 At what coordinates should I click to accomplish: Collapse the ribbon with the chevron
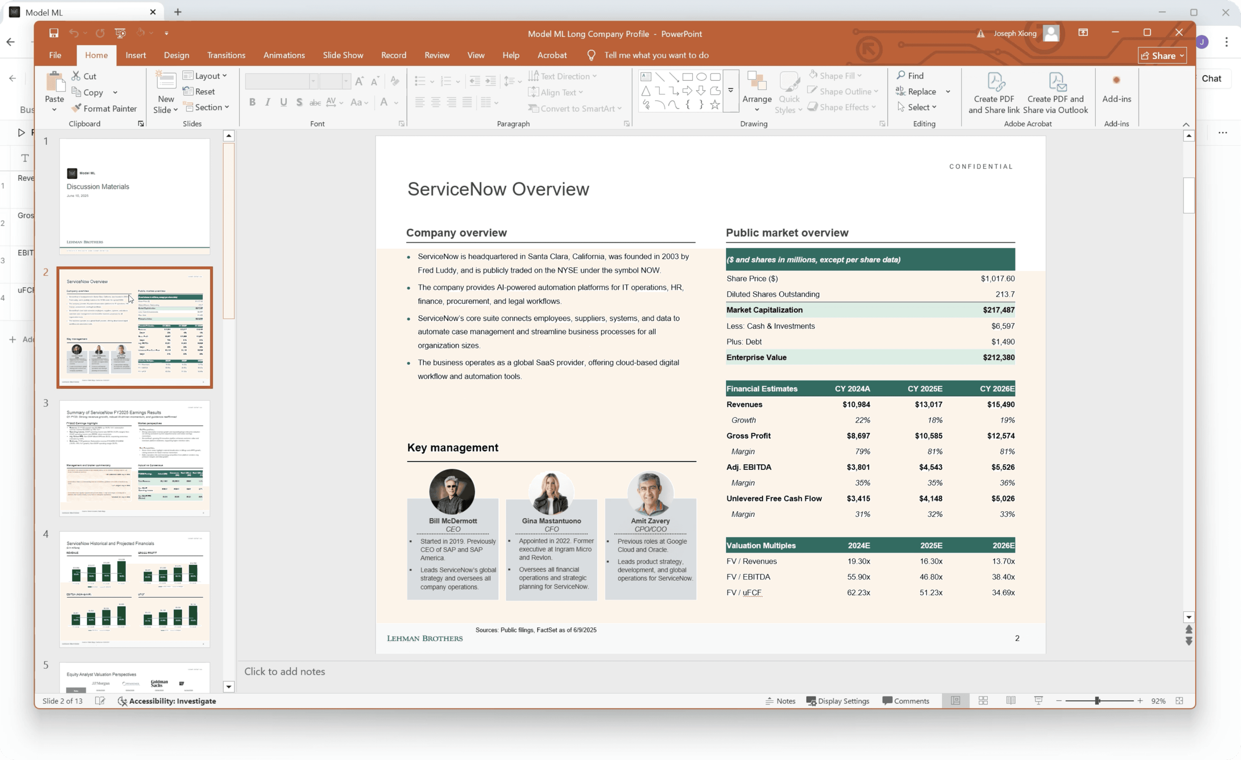point(1186,125)
